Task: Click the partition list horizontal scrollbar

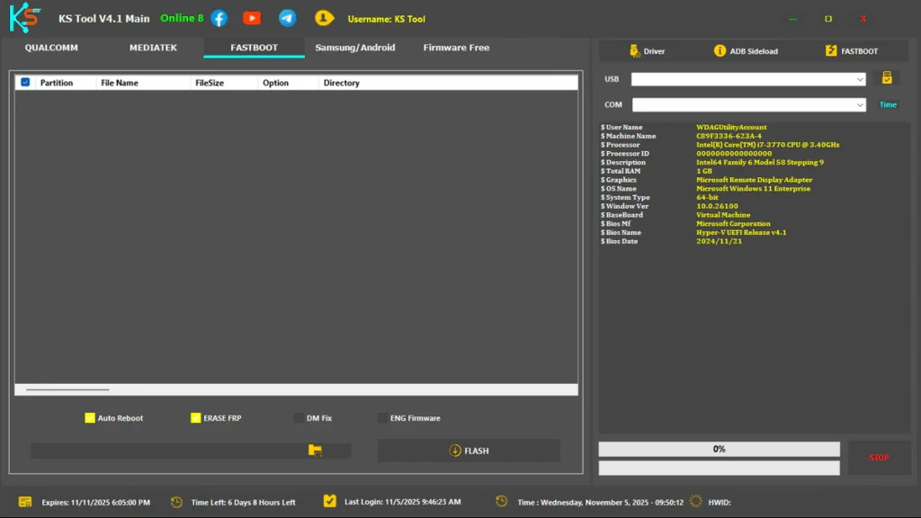Action: tap(67, 389)
